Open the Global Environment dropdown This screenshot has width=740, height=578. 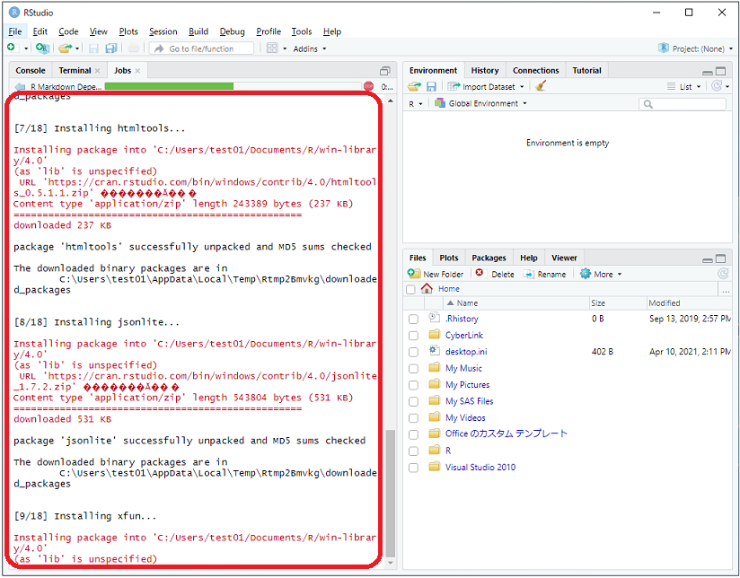[x=480, y=103]
